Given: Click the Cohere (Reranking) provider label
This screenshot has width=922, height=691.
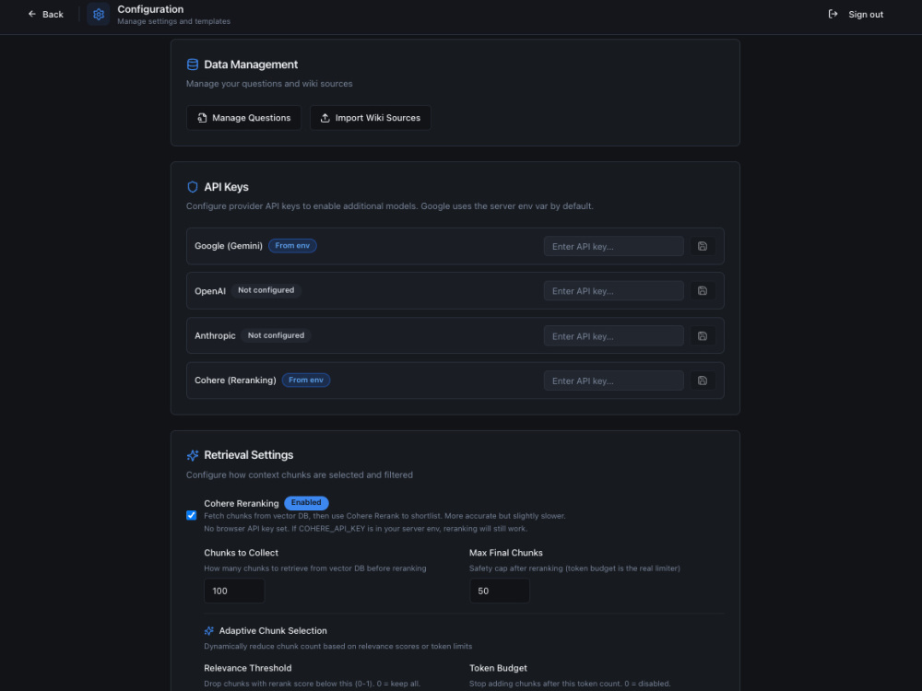Looking at the screenshot, I should 235,381.
